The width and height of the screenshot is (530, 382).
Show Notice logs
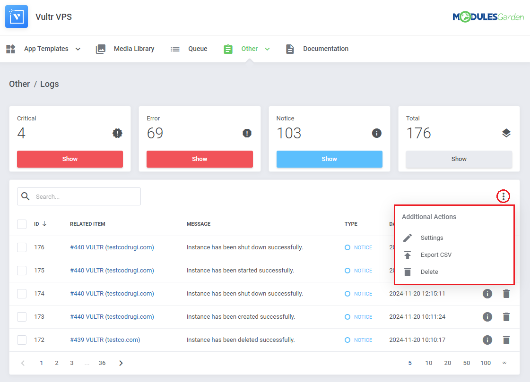(329, 159)
